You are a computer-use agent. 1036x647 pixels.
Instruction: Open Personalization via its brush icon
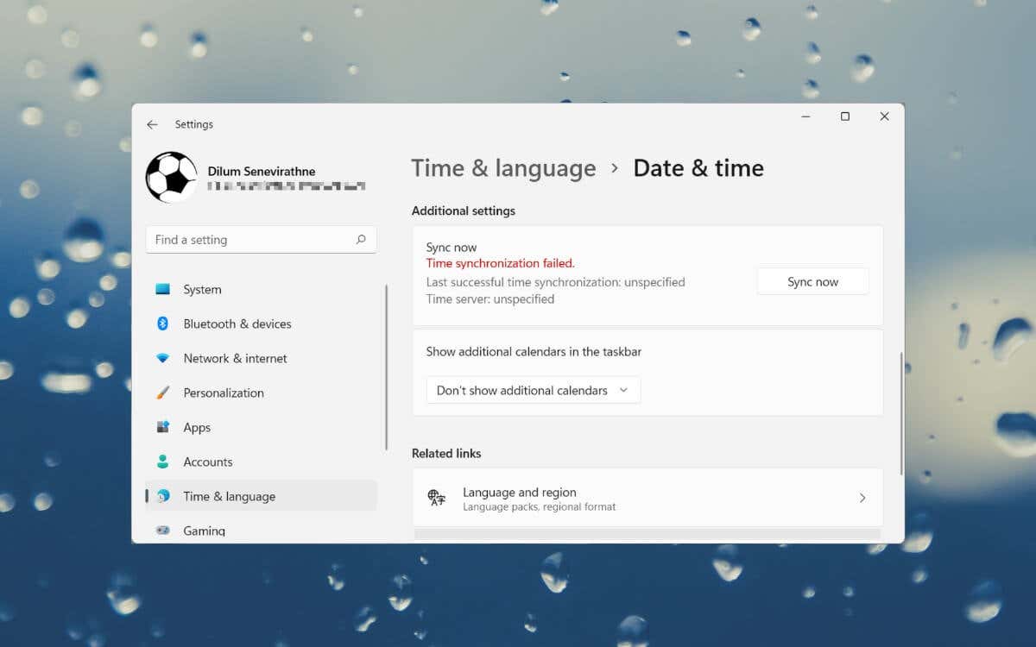coord(162,393)
